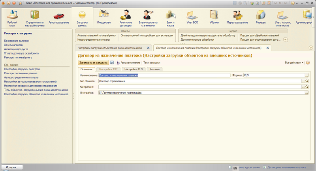Viewport: 316px width, 171px height.
Task: Go to Имущество section
Action: [x=104, y=18]
